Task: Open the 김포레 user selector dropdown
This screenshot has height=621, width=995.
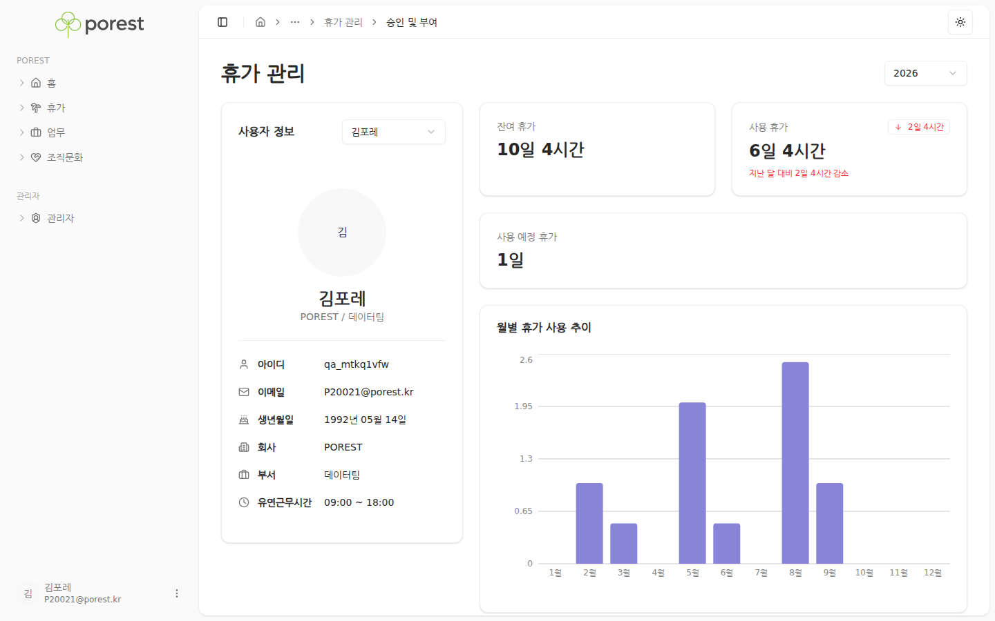Action: click(393, 132)
